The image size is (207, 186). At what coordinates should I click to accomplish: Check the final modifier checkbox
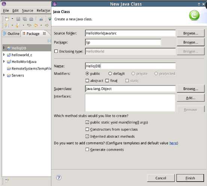point(107,81)
